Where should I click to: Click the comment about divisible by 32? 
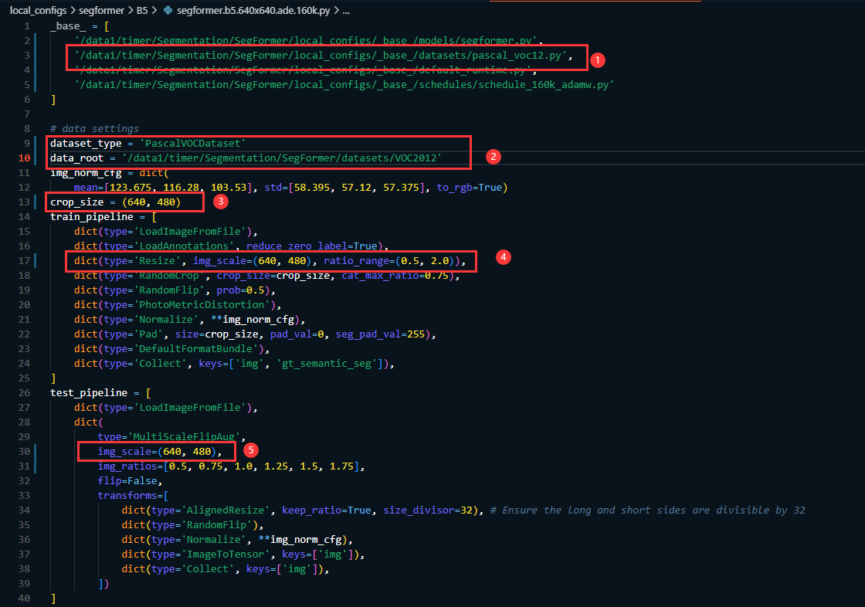649,510
